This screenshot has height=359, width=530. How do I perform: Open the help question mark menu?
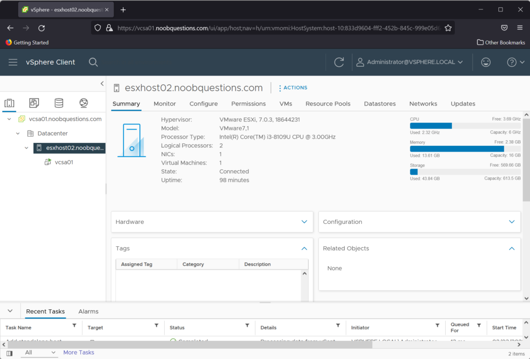pyautogui.click(x=516, y=62)
